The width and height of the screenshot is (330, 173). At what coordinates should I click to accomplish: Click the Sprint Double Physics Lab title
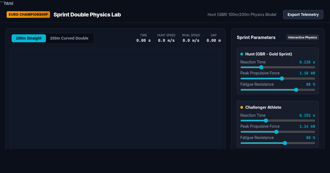point(87,15)
